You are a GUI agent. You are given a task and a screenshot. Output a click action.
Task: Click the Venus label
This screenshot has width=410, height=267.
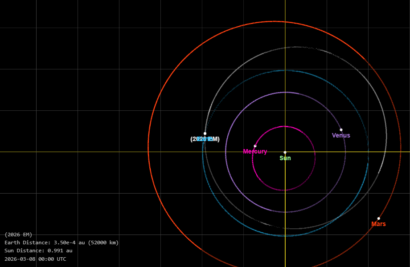tap(341, 135)
